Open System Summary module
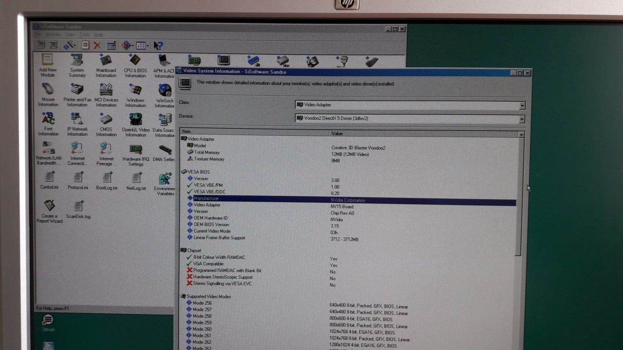 77,65
